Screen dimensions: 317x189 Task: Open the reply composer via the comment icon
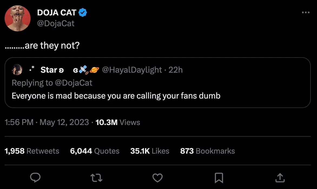[x=35, y=178]
